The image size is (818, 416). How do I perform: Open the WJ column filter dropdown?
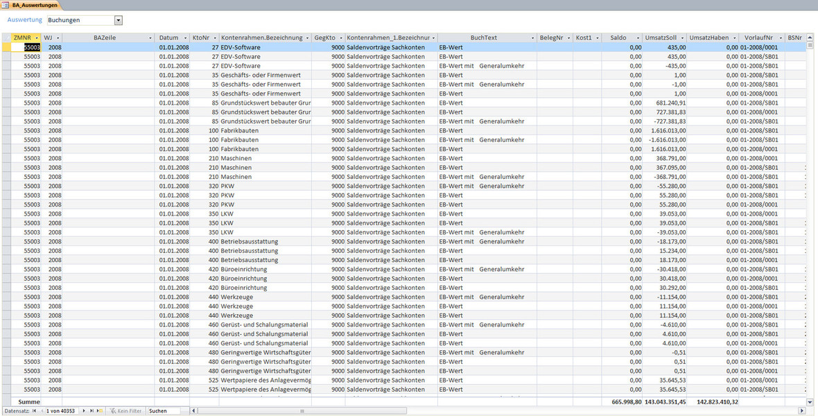[x=58, y=38]
